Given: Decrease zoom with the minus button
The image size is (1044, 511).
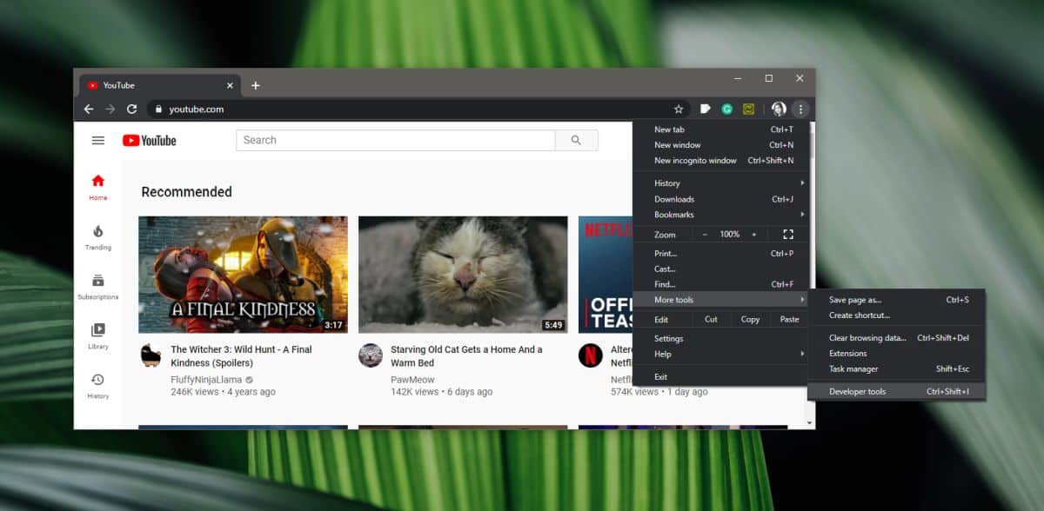Looking at the screenshot, I should click(x=705, y=235).
